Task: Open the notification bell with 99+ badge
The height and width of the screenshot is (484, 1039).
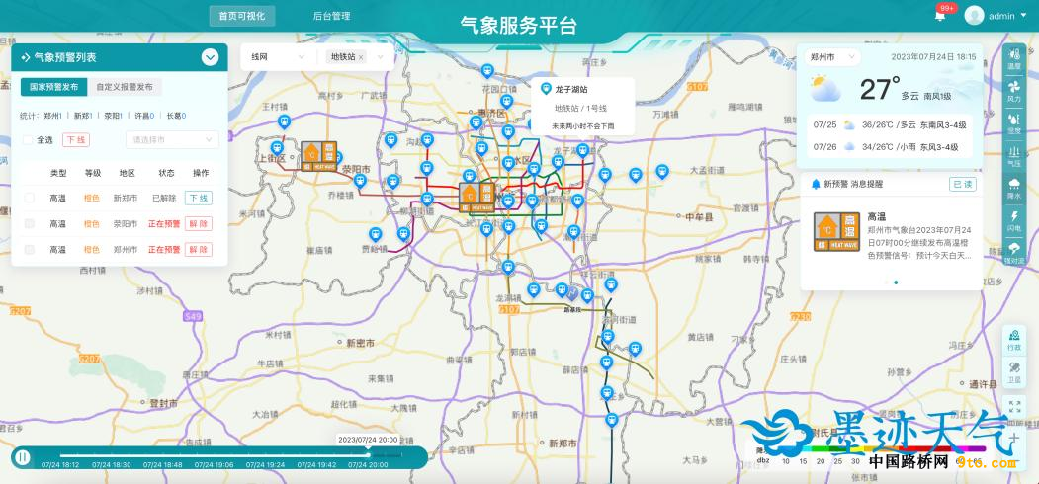Action: point(939,16)
